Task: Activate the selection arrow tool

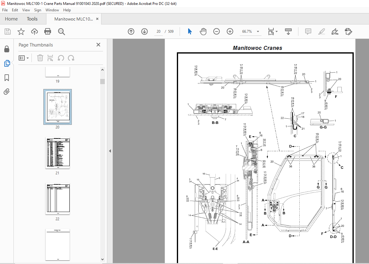Action: (190, 32)
